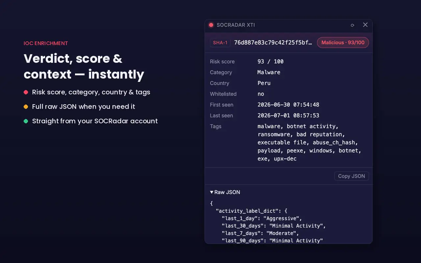Image resolution: width=421 pixels, height=263 pixels.
Task: Click the Tags list starting with malware
Action: pyautogui.click(x=310, y=142)
